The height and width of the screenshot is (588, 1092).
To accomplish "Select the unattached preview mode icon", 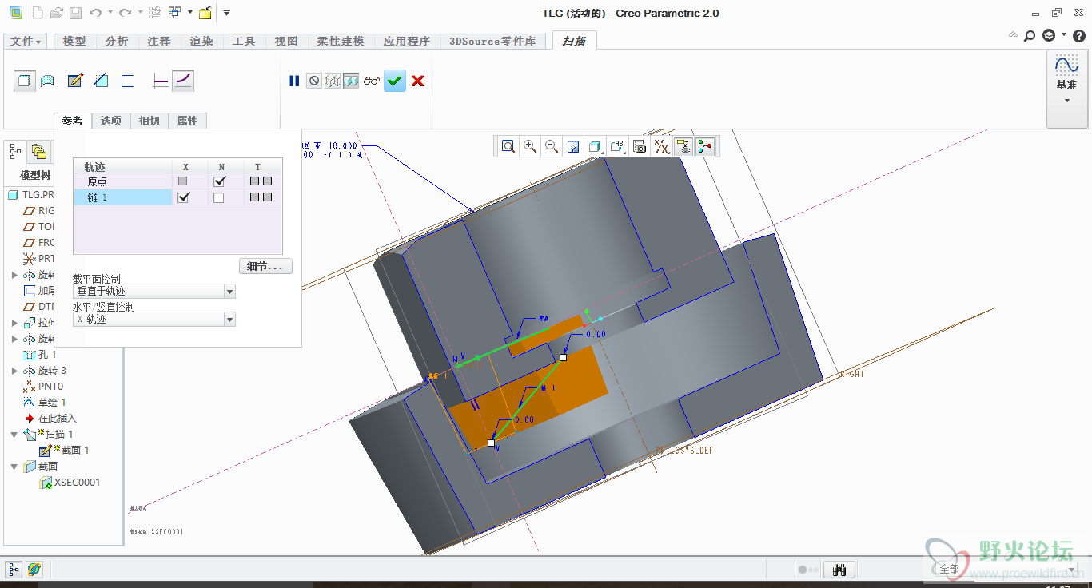I will [x=333, y=81].
